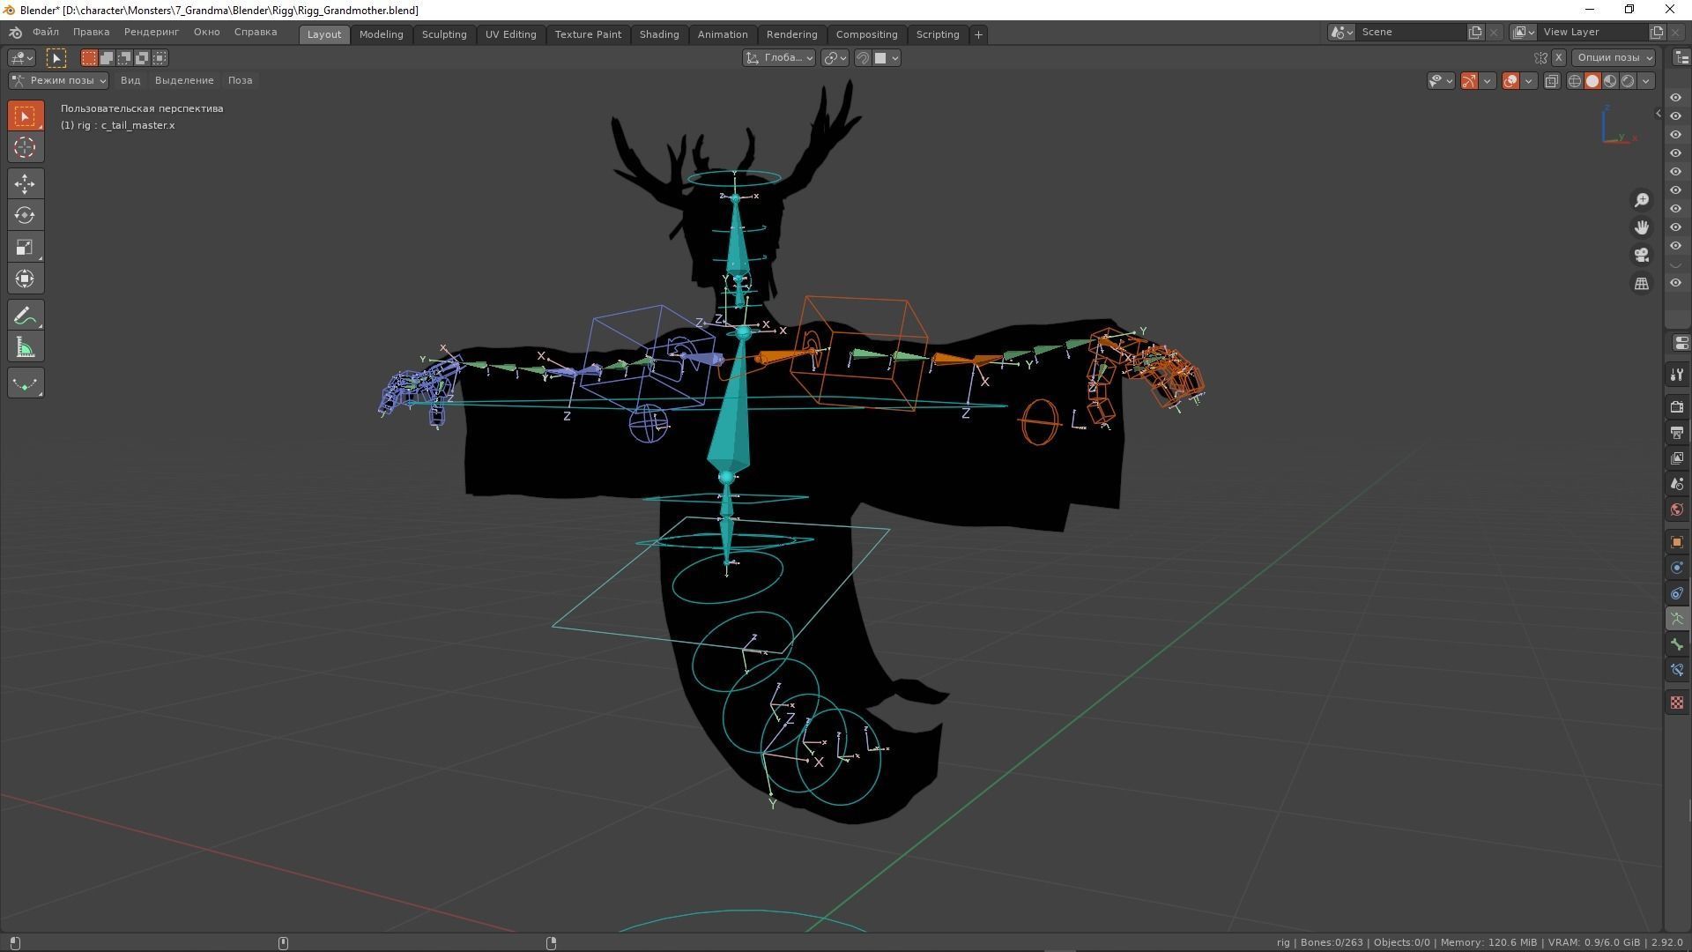Viewport: 1692px width, 952px height.
Task: Open the Выделение header menu
Action: coord(183,80)
